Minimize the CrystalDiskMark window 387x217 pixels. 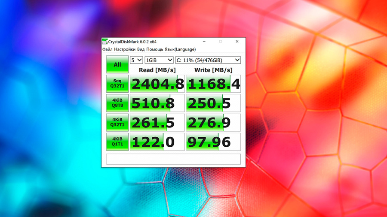(204, 41)
